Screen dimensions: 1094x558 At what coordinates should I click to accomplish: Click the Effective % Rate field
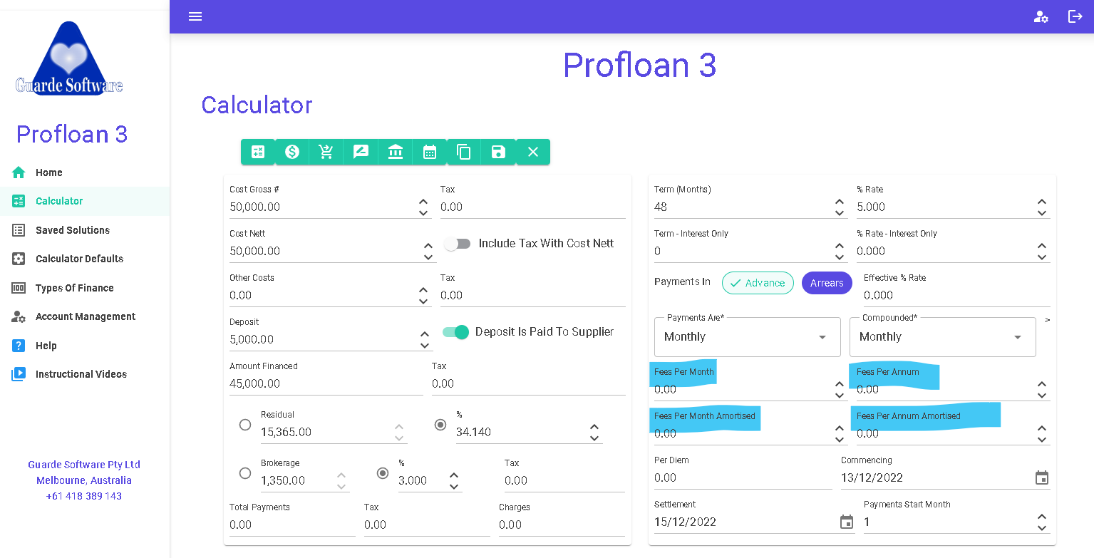tap(957, 296)
